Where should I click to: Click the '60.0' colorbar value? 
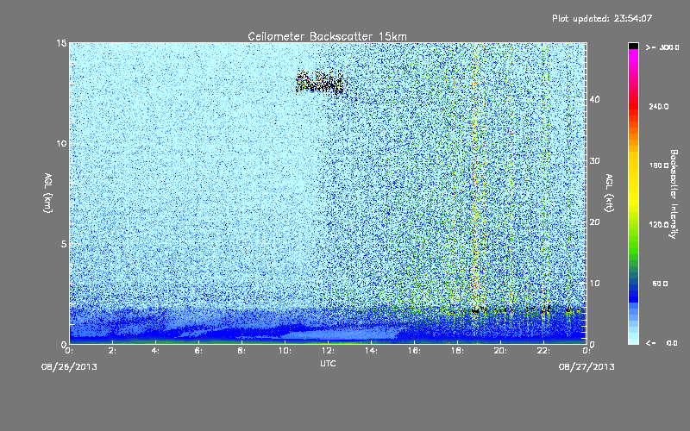click(660, 284)
